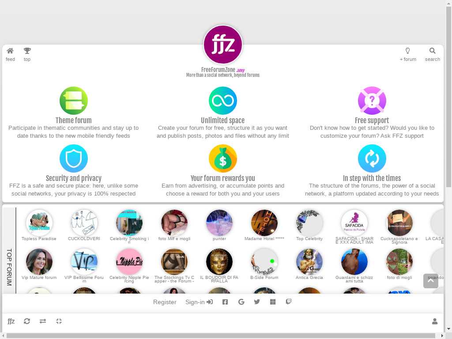Select the TOP FORUM vertical tab
This screenshot has height=339, width=452.
pyautogui.click(x=9, y=267)
